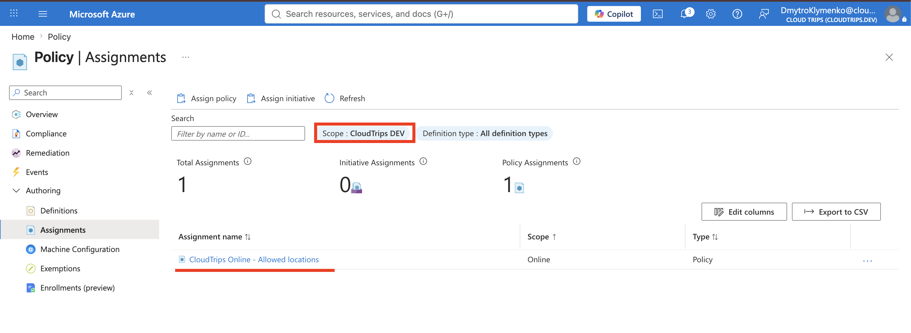Open portal settings gear
This screenshot has height=333, width=911.
[711, 14]
